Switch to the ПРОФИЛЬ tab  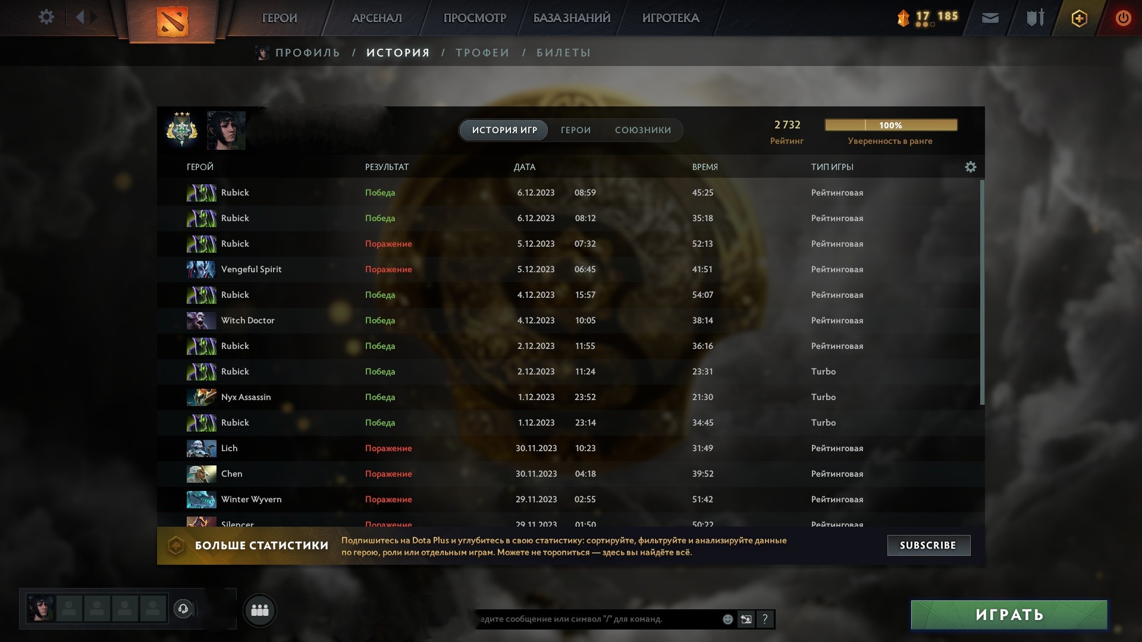pos(308,53)
